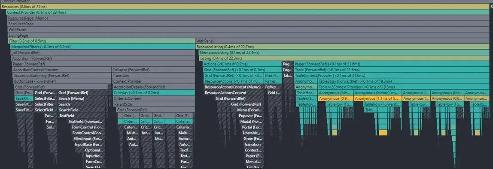This screenshot has height=169, width=493.
Task: Select the FormControl (For... bar
Action: click(x=88, y=127)
